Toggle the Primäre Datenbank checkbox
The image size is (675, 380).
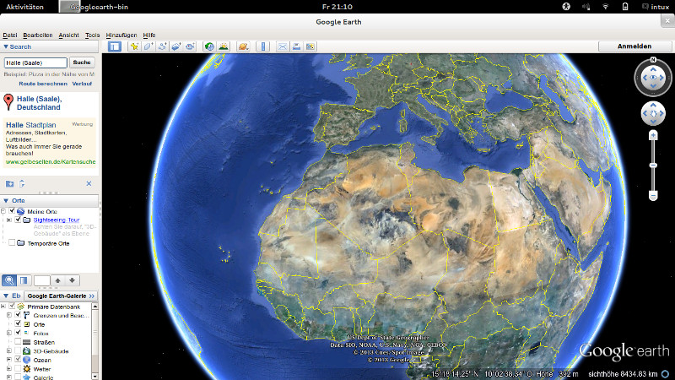(x=12, y=307)
